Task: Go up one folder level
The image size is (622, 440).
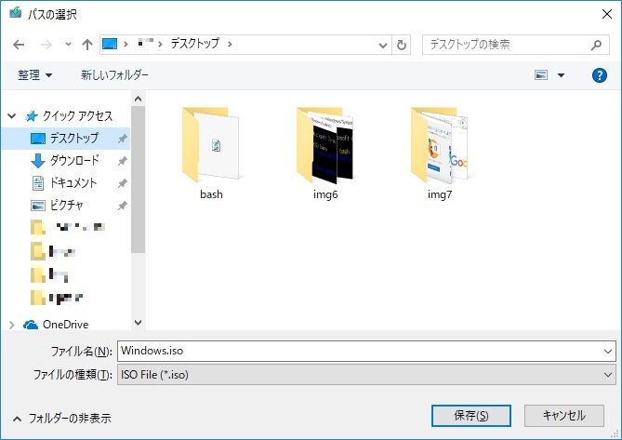Action: pos(86,45)
